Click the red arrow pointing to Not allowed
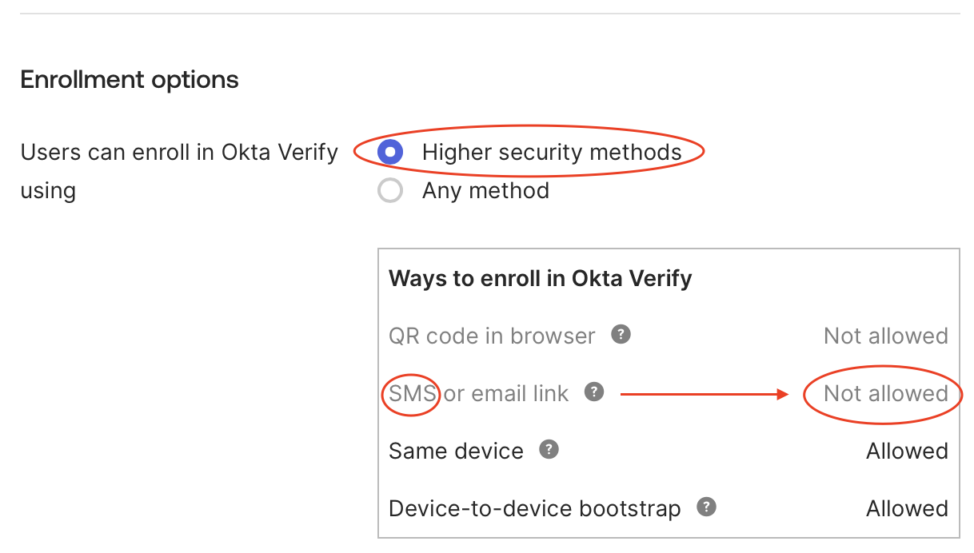Image resolution: width=974 pixels, height=553 pixels. click(x=704, y=394)
